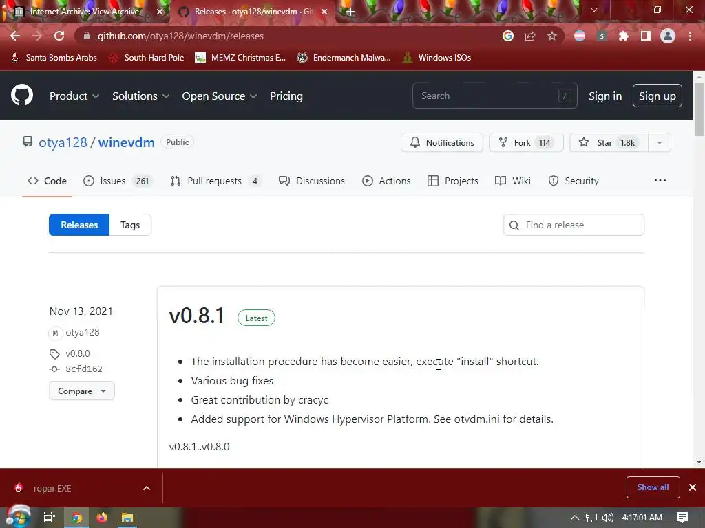Image resolution: width=705 pixels, height=528 pixels.
Task: Open the ropar.EXE downloaded file
Action: 52,488
